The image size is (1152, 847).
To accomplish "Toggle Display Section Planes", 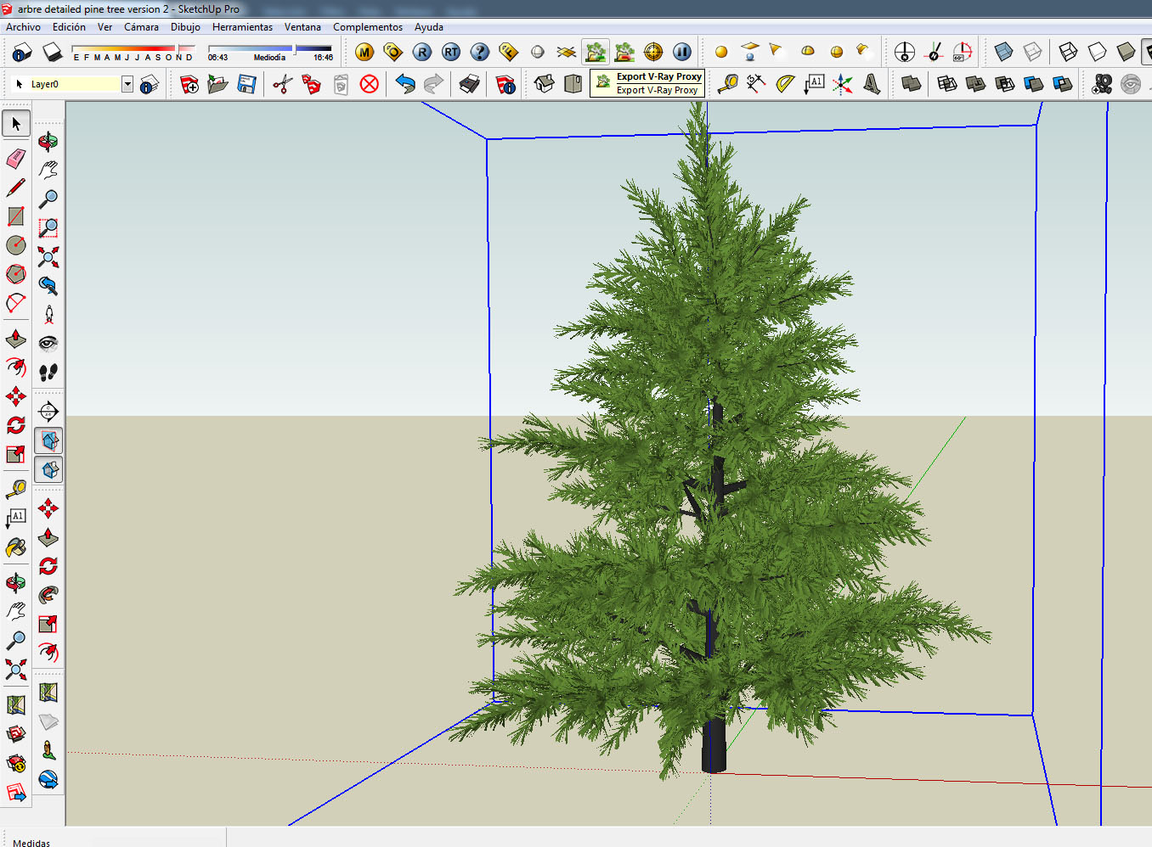I will click(48, 440).
